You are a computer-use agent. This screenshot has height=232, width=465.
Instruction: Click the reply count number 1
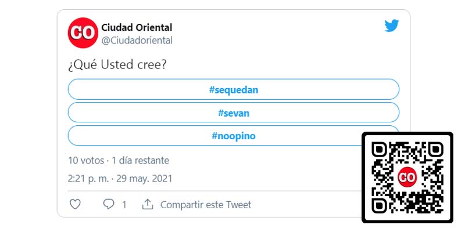click(x=124, y=205)
